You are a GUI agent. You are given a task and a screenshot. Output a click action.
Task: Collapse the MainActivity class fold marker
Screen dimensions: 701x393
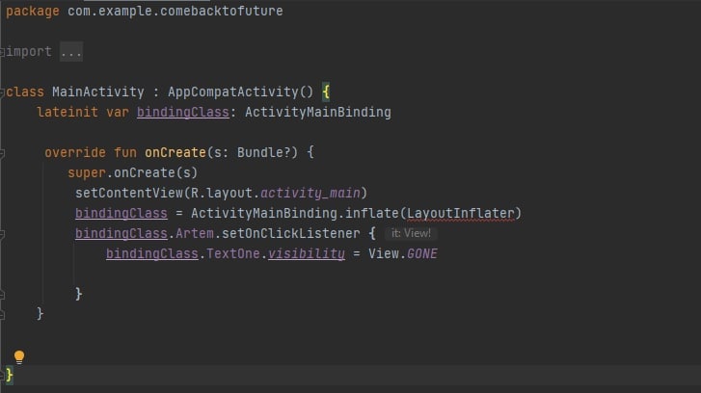2,92
